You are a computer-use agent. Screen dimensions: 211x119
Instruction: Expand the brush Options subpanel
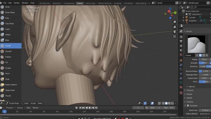pos(192,87)
